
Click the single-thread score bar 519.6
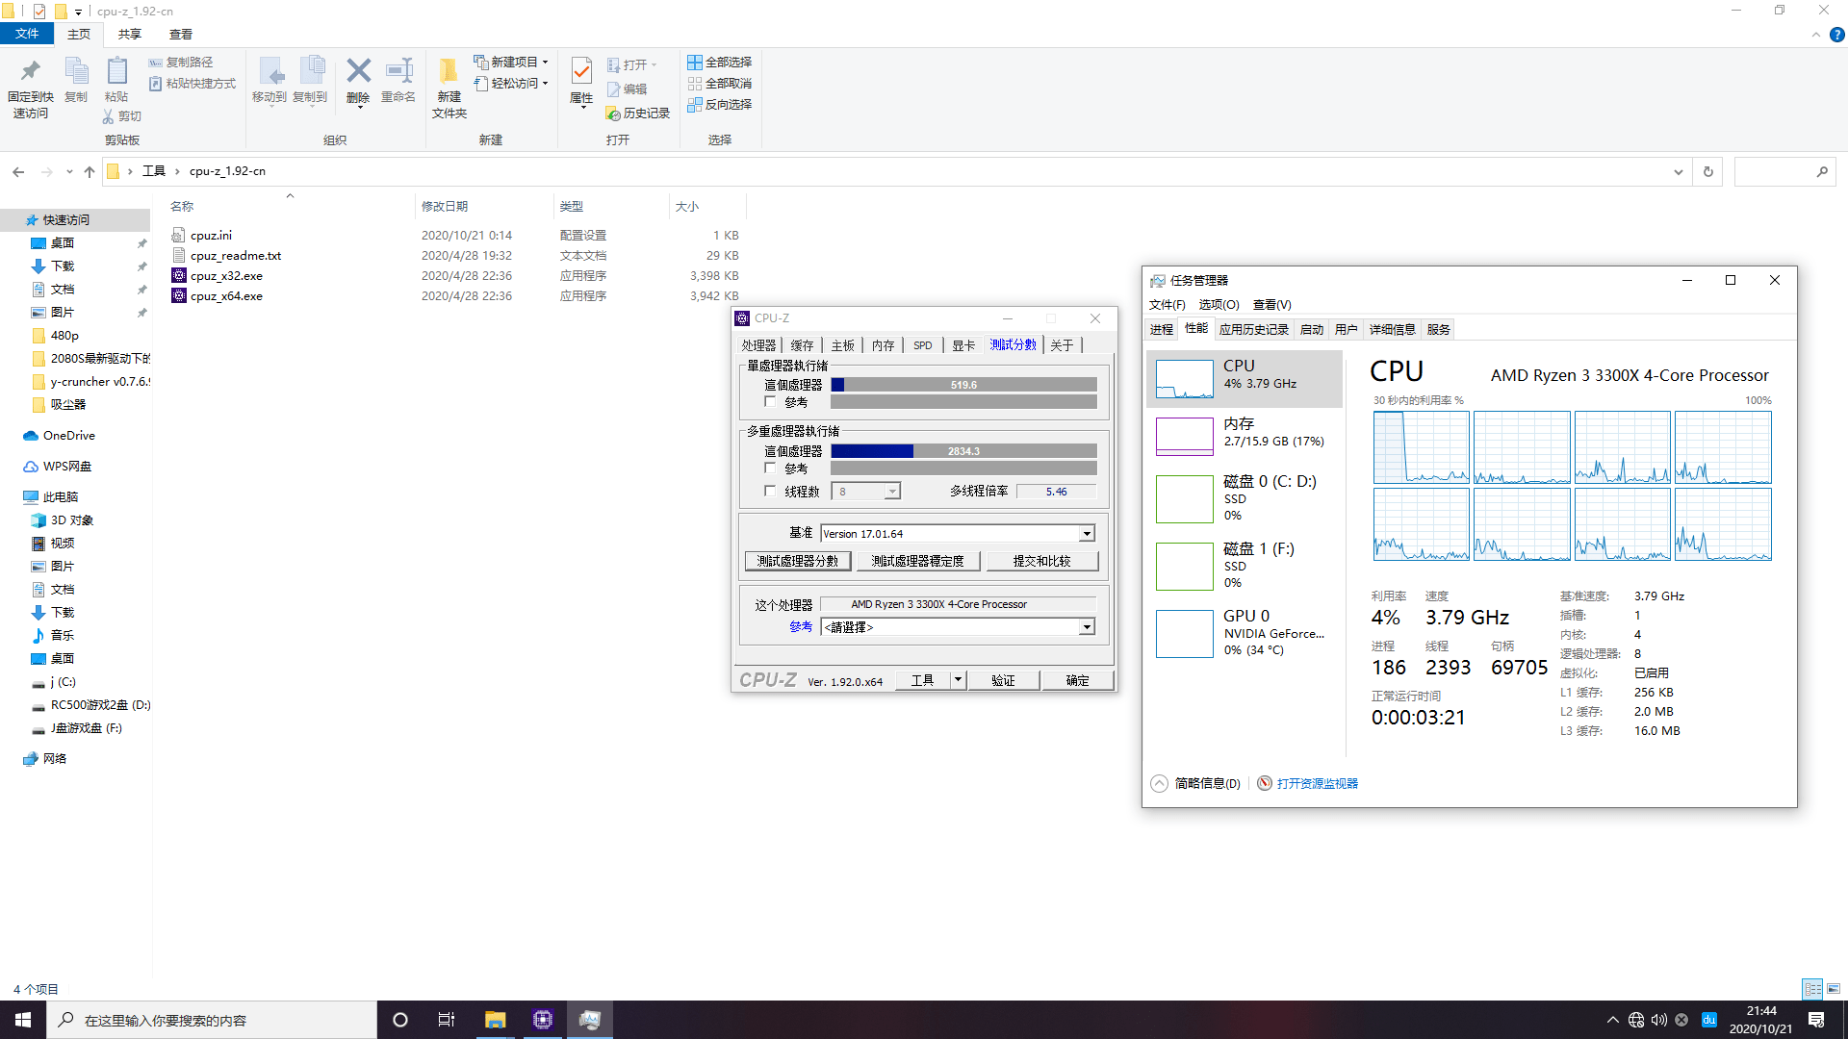pyautogui.click(x=963, y=385)
